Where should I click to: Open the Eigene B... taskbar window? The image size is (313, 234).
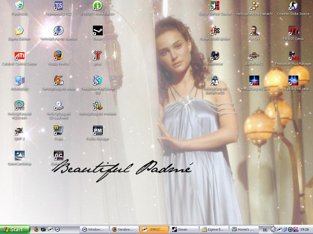tap(214, 229)
